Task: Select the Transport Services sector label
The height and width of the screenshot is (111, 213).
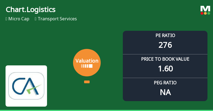Action: [x=57, y=19]
